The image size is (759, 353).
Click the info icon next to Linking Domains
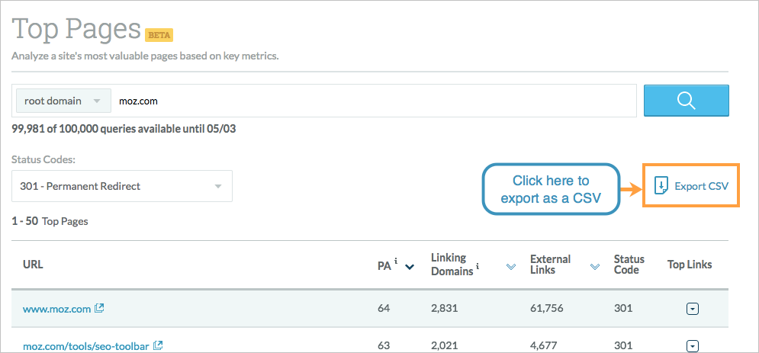point(478,265)
